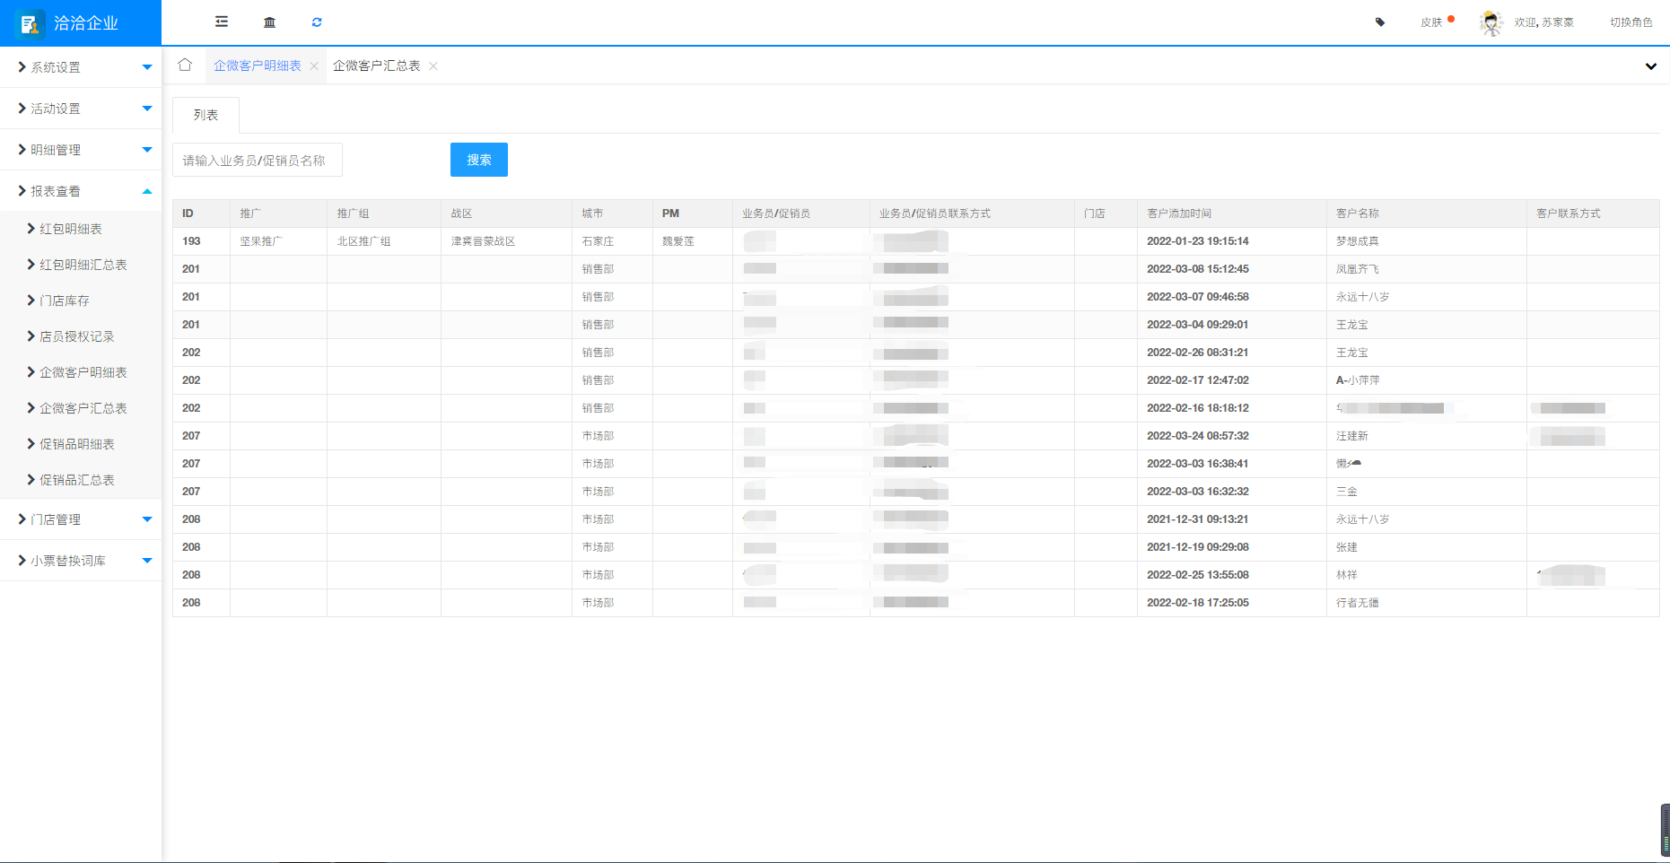The image size is (1670, 863).
Task: Go to home via house icon
Action: click(x=185, y=65)
